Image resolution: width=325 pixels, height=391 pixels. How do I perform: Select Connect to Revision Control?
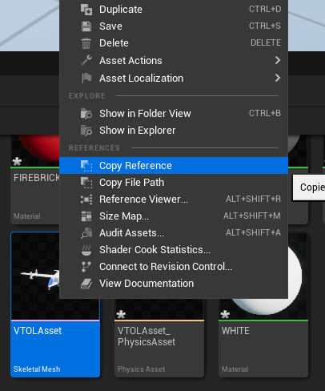coord(174,267)
